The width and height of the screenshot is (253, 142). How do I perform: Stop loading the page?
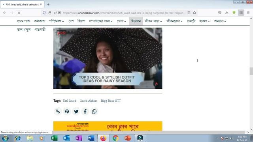[x=19, y=13]
